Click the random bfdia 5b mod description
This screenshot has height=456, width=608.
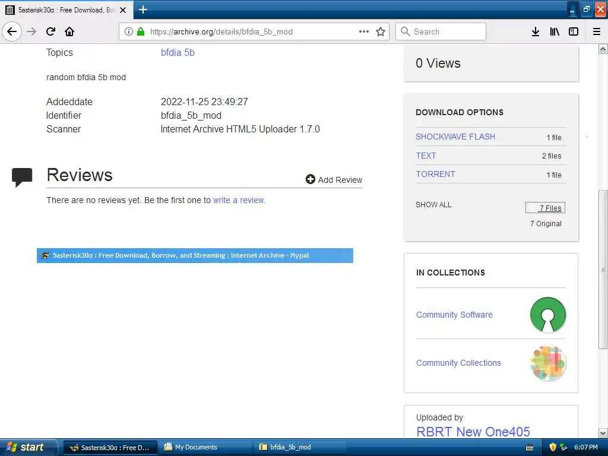[86, 77]
